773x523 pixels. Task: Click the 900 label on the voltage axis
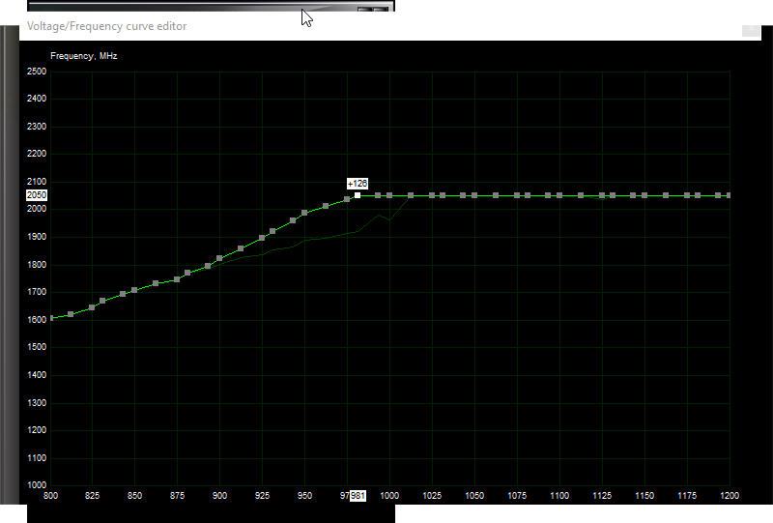(219, 495)
